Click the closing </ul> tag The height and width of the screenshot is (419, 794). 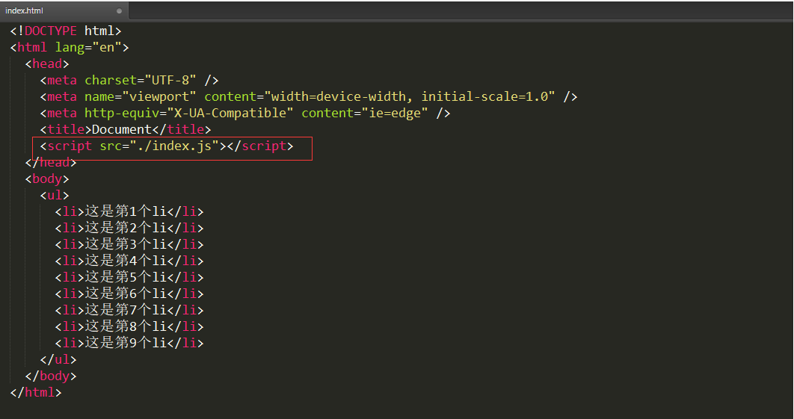click(x=58, y=360)
